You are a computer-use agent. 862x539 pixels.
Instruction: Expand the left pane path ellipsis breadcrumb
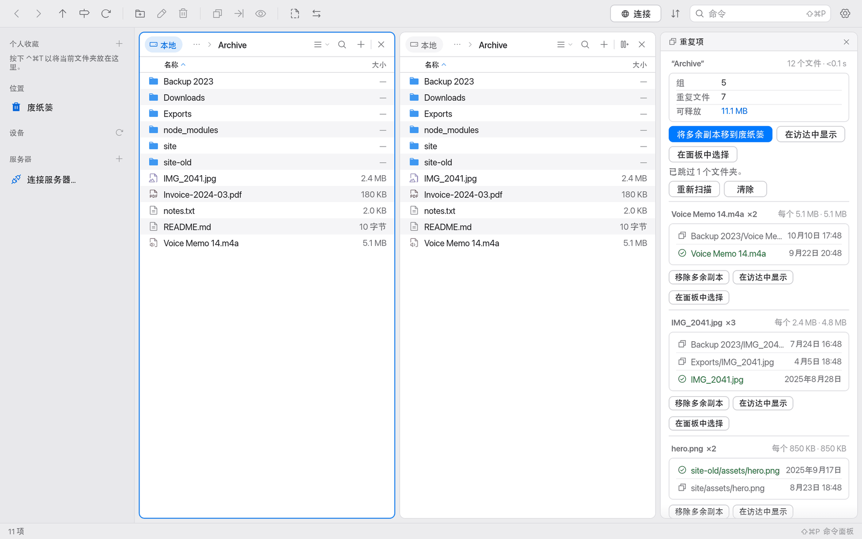pyautogui.click(x=197, y=45)
